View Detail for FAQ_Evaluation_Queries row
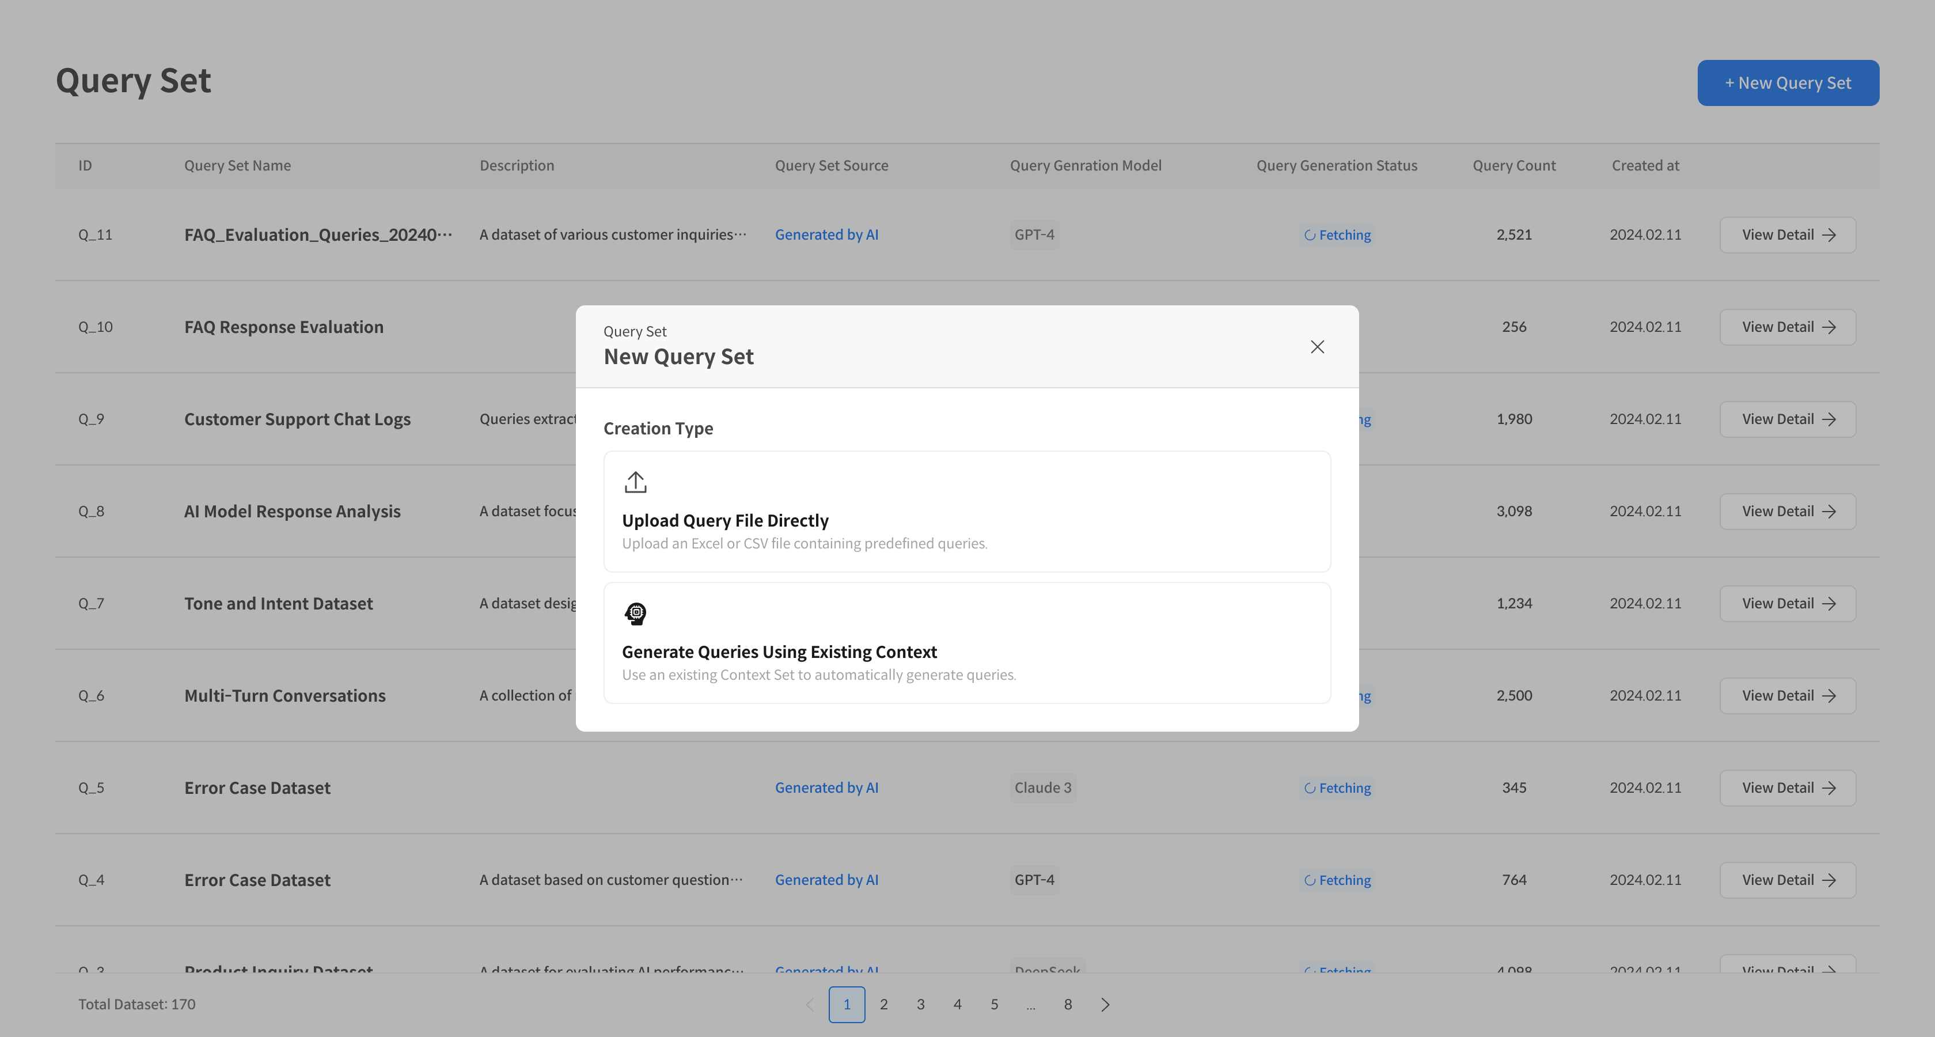 click(x=1787, y=235)
